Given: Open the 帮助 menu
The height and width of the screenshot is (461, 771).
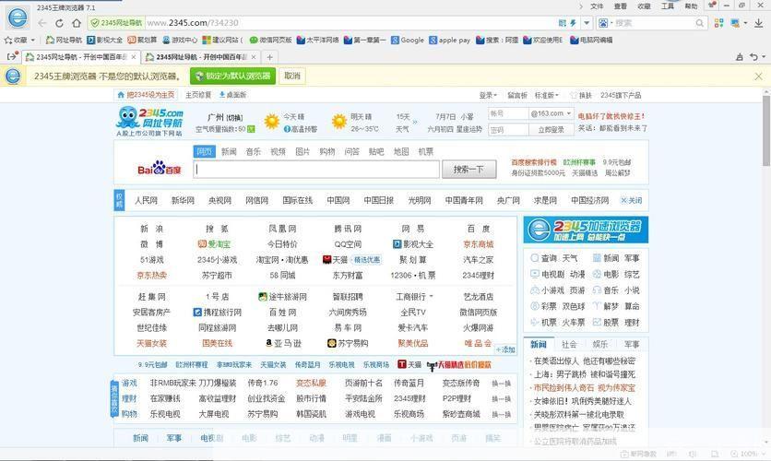Looking at the screenshot, I should [x=691, y=6].
